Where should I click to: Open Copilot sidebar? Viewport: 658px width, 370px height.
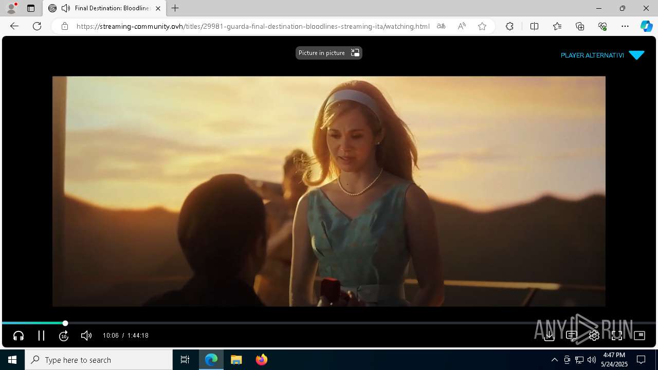point(646,26)
